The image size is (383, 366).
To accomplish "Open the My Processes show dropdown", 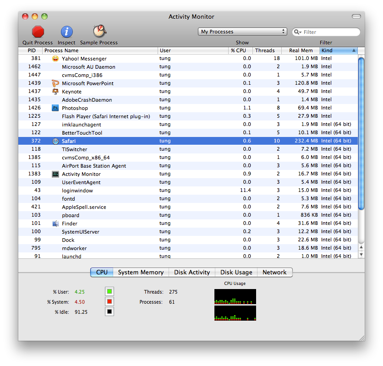I will click(x=242, y=32).
